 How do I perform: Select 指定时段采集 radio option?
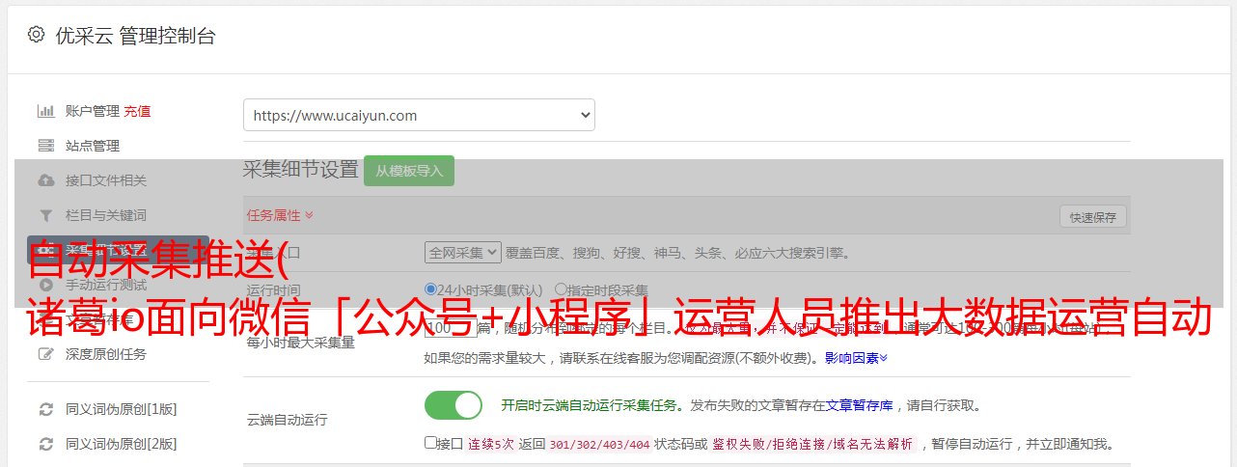561,288
